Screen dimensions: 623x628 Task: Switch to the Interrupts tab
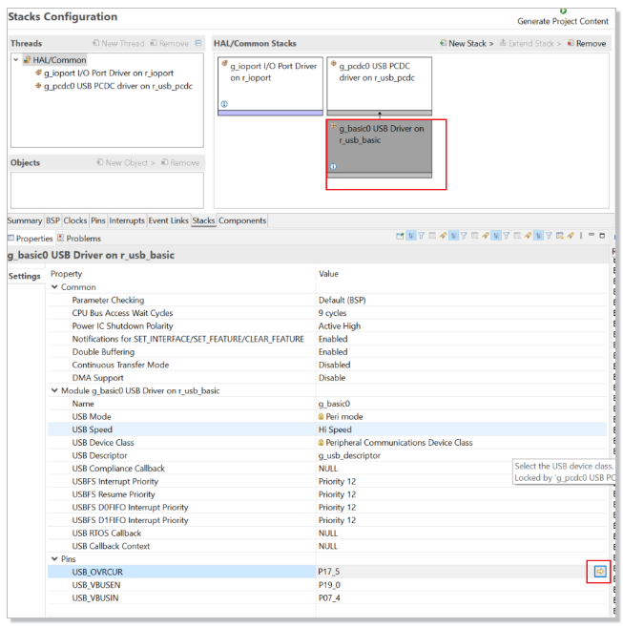coord(127,220)
